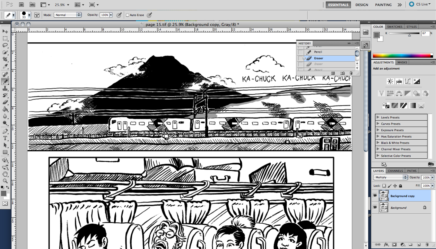
Task: Select the Horizontal Type tool
Action: (5, 138)
